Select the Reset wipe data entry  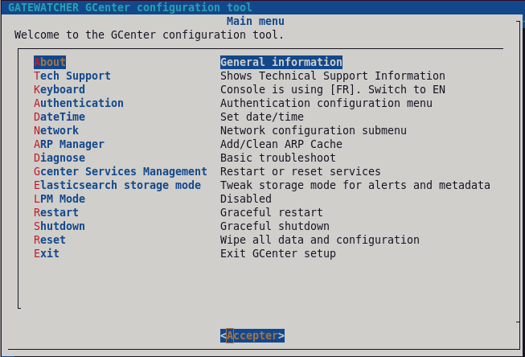pos(50,240)
